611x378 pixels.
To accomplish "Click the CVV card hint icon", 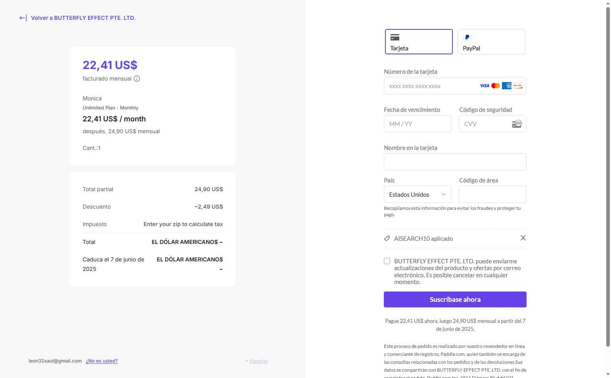I will coord(517,124).
